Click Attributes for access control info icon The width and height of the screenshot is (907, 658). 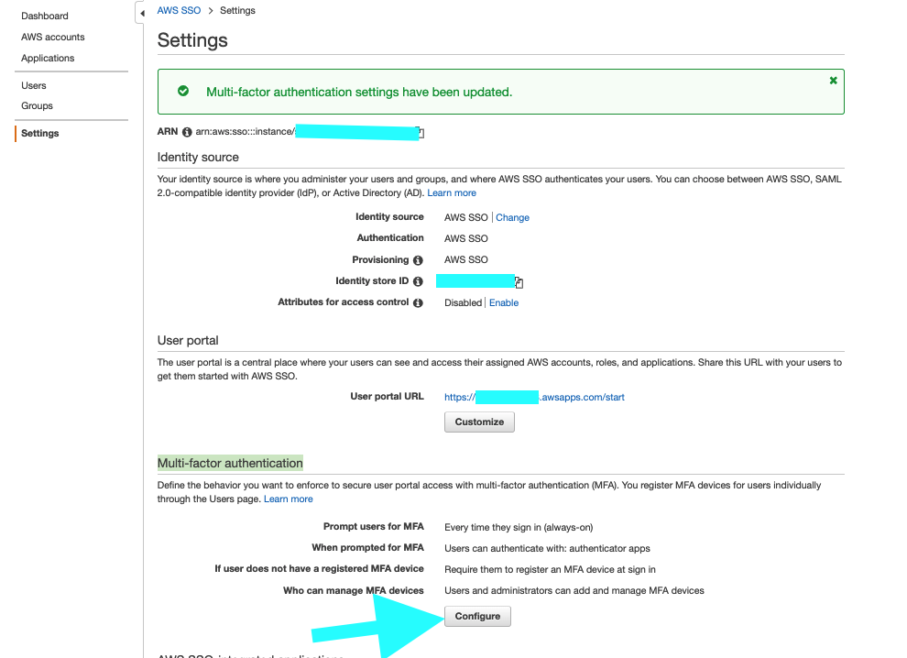click(418, 302)
